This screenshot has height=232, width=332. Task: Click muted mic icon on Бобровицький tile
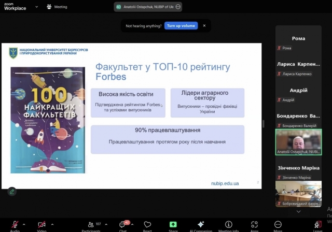[x=279, y=204]
